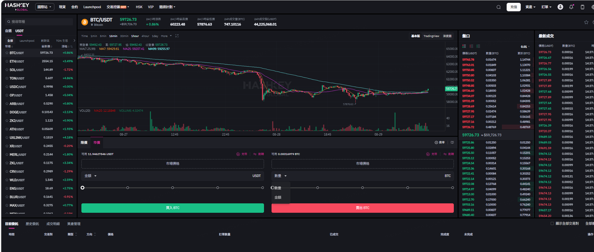Open the 0.01 order book precision dropdown
The height and width of the screenshot is (252, 594).
pos(525,46)
